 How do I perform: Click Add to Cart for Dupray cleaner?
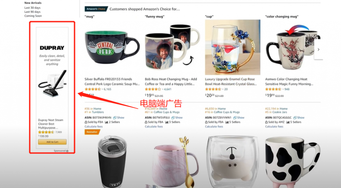pos(52,142)
